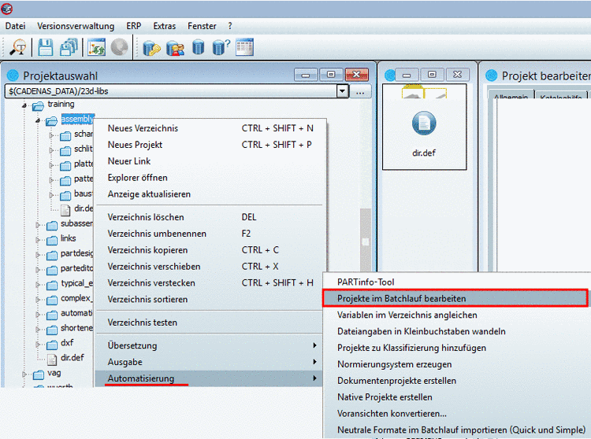Open the Automatisierung submenu entry
The image size is (591, 439).
coord(209,378)
